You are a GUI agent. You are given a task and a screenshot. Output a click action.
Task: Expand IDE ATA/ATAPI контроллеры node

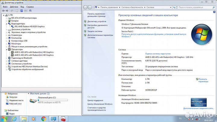pos(6,18)
